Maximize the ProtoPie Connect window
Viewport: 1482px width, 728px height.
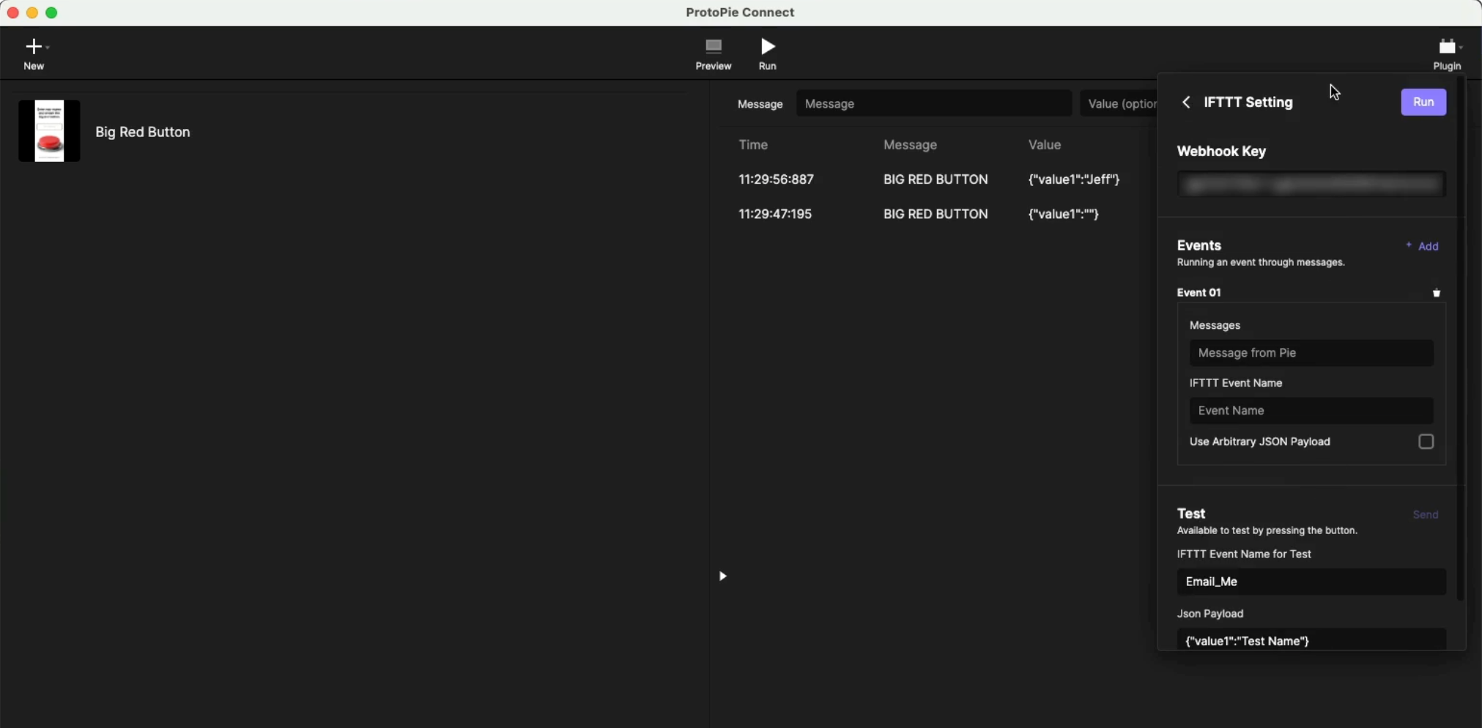(52, 12)
